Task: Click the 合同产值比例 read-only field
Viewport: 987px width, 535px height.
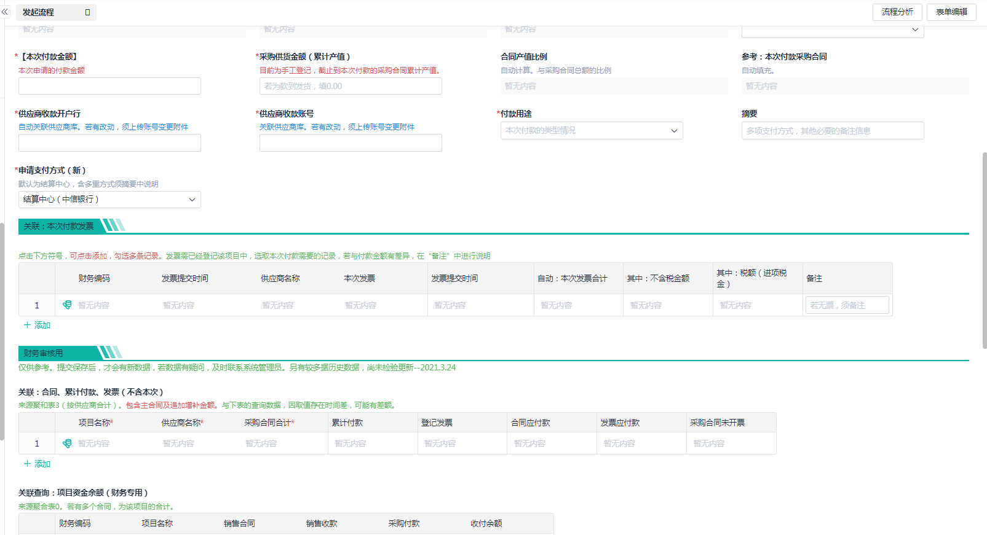Action: pos(614,86)
